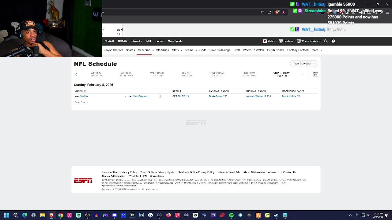The image size is (392, 220).
Task: Click the Brave Shields lion icon
Action: click(x=277, y=12)
